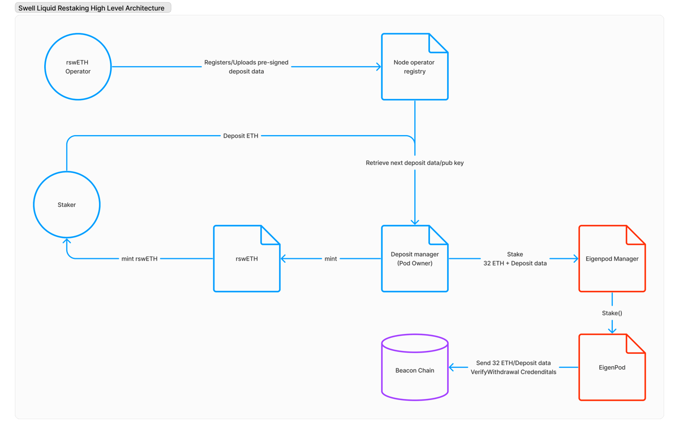Click the 'mint' label between rswETH and Deposit manager
The image size is (679, 434).
(x=330, y=259)
